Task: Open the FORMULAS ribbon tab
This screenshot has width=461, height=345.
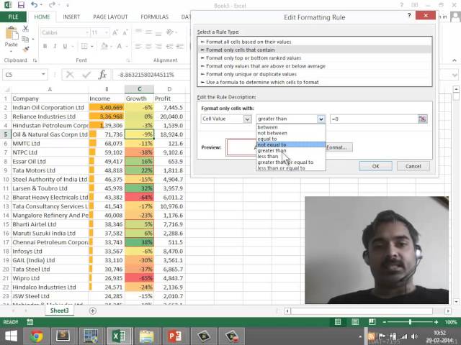Action: (x=154, y=17)
